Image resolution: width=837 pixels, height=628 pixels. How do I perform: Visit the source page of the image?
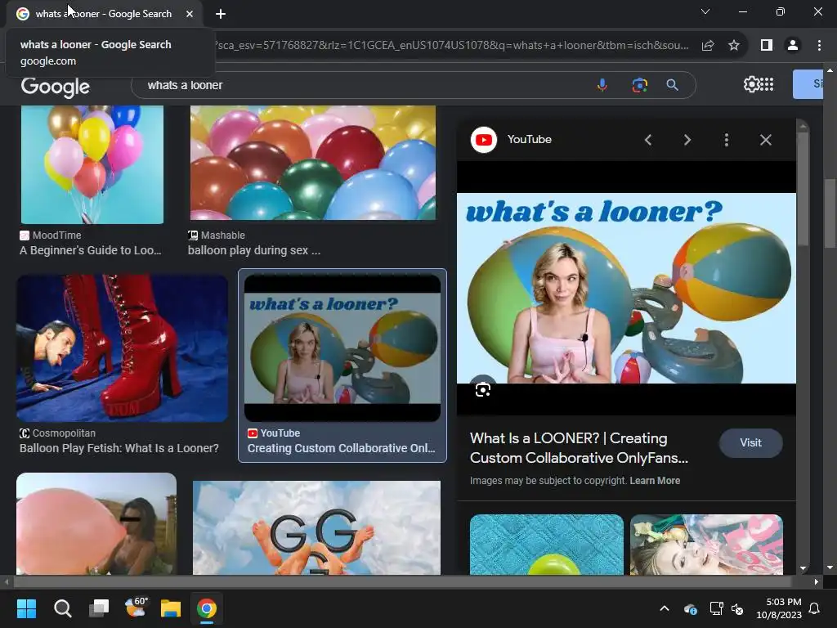pos(750,442)
